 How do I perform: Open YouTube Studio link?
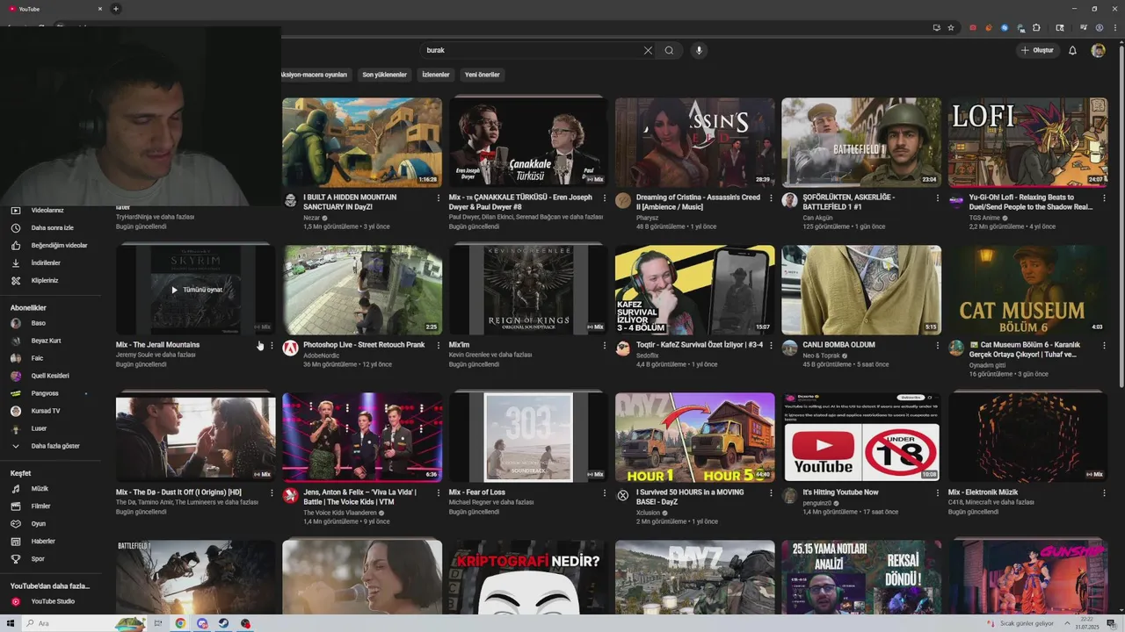[54, 601]
